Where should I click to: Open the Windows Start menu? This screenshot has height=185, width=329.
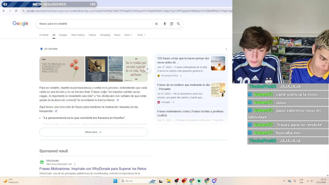click(x=115, y=181)
